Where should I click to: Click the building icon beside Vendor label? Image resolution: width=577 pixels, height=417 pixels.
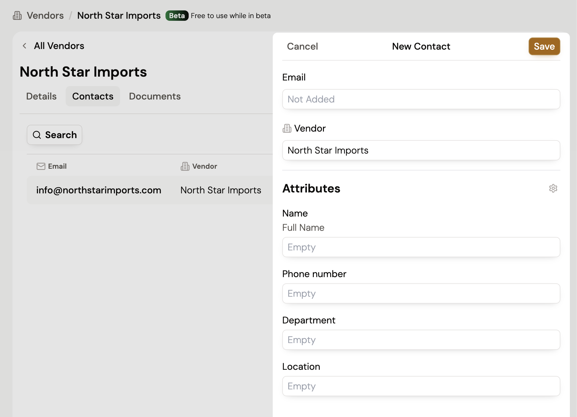pyautogui.click(x=287, y=128)
